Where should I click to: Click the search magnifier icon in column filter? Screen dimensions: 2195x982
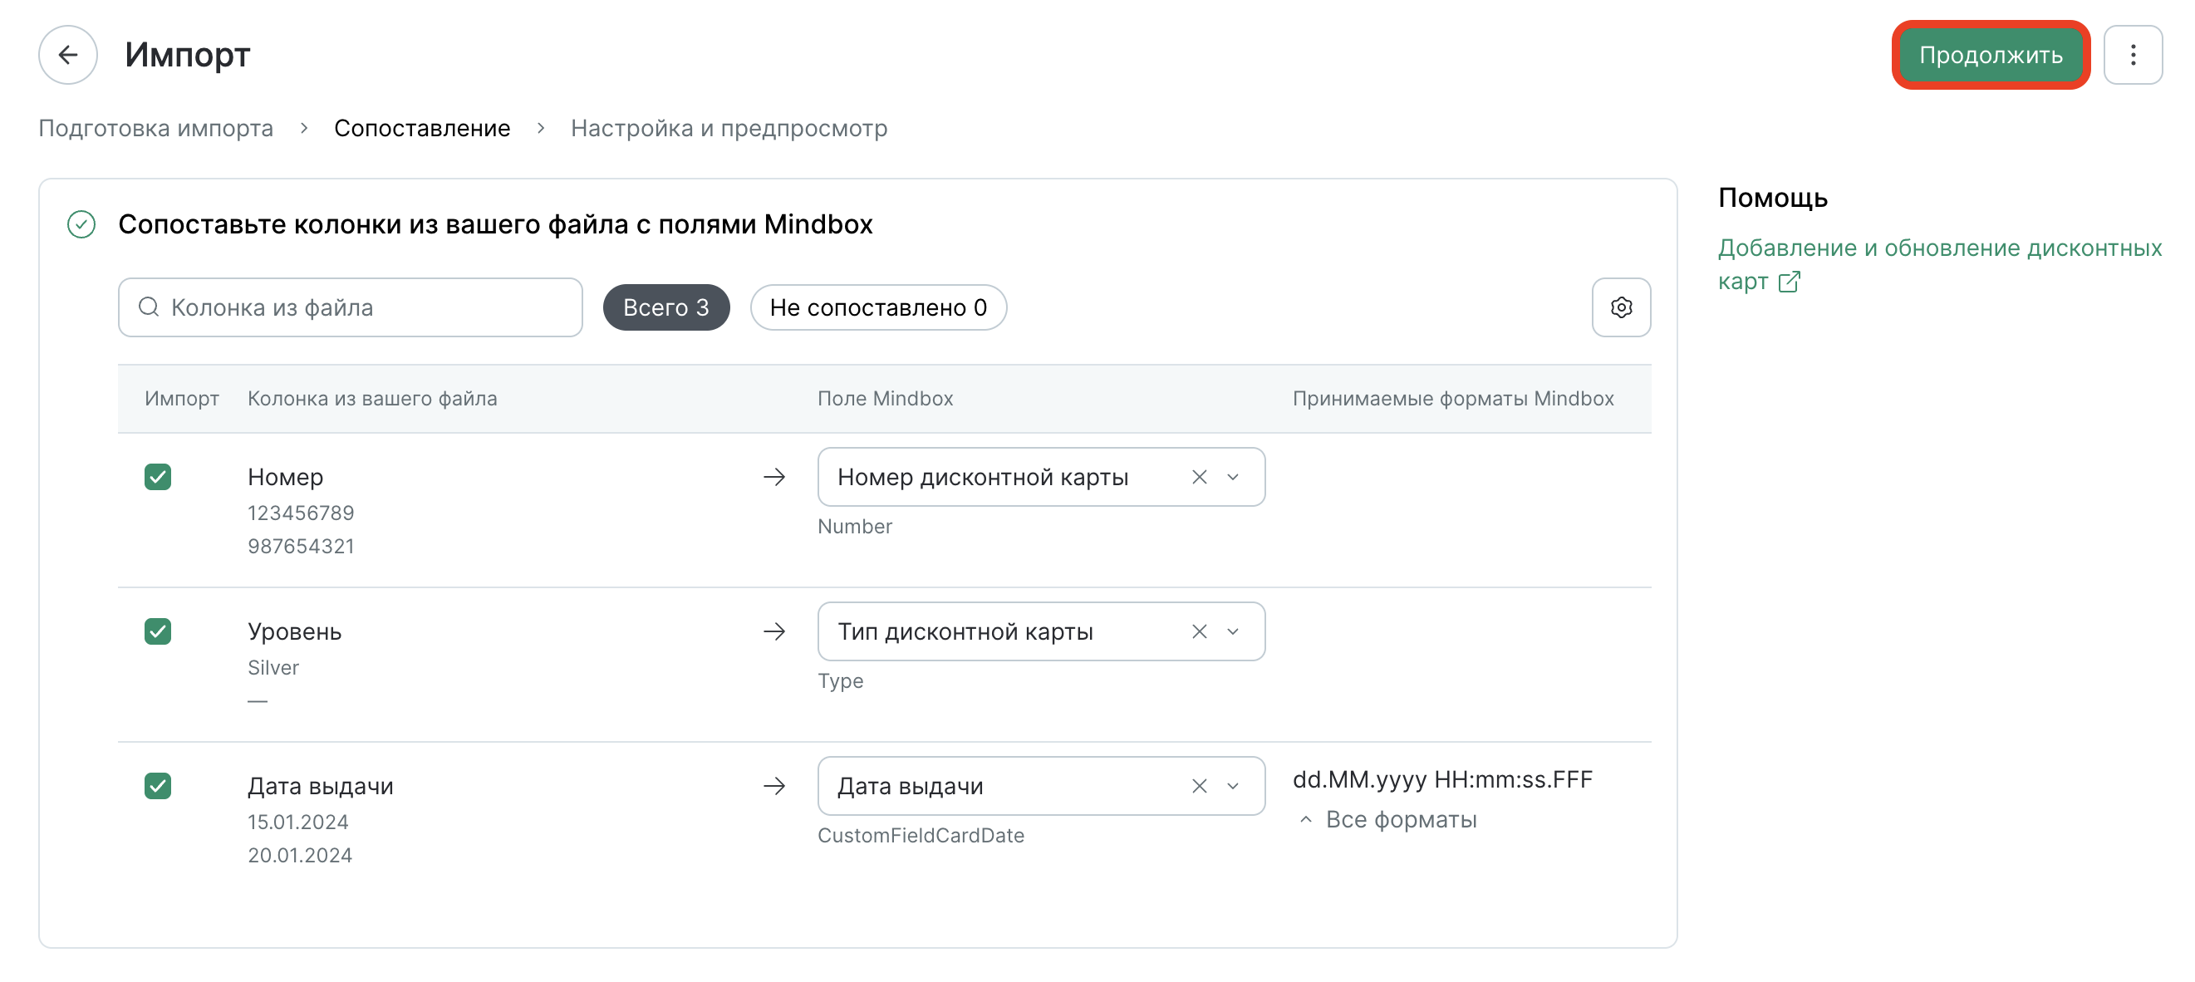(149, 307)
